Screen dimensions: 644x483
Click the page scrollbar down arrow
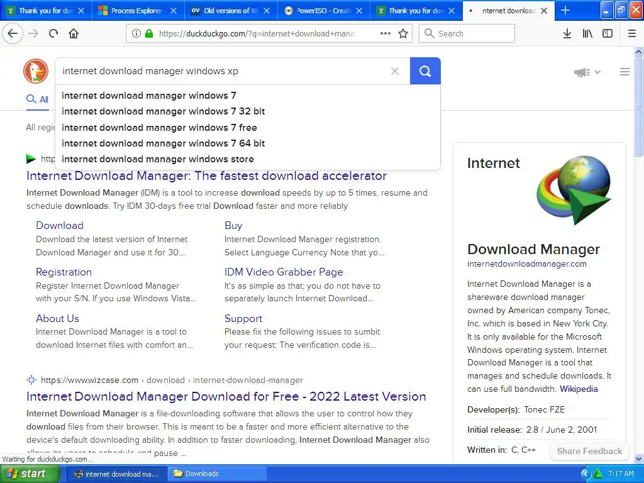coord(638,458)
